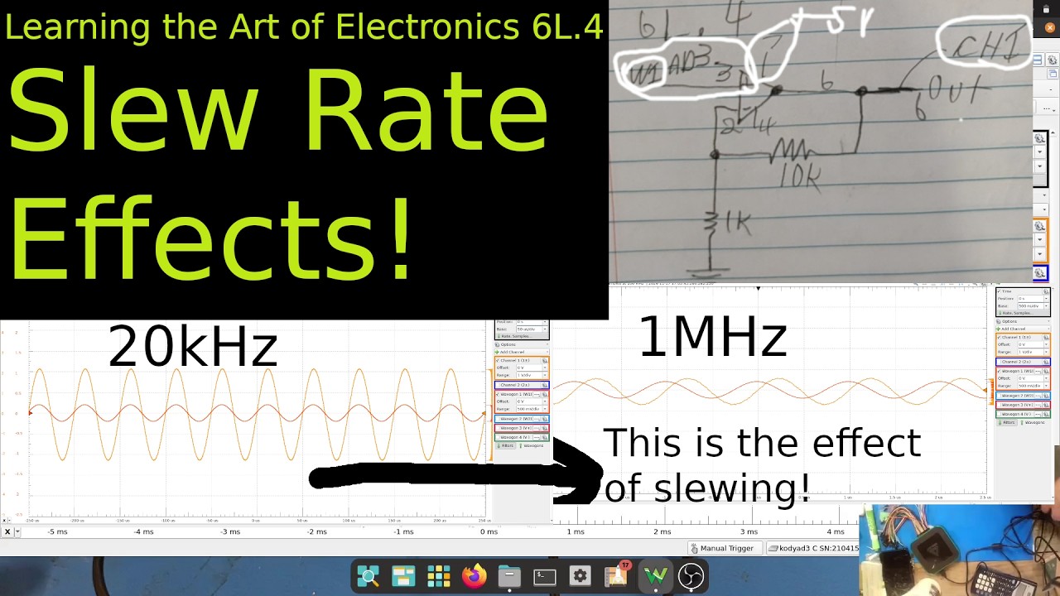Click the kodyad3 device status button
Viewport: 1060px width, 596px height.
click(x=813, y=548)
